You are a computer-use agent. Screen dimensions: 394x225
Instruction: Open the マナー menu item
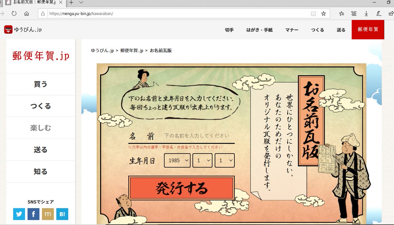(292, 30)
